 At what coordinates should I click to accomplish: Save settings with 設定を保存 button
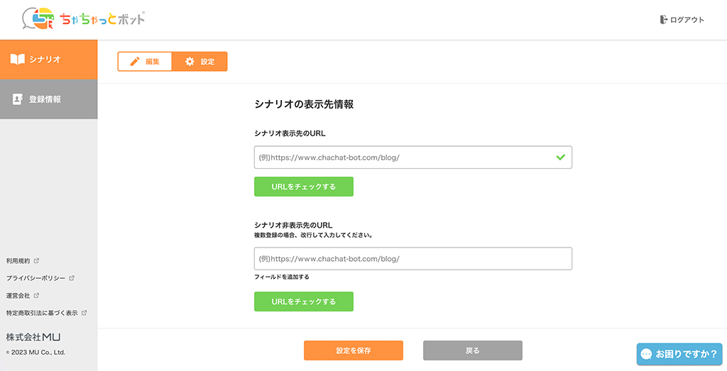point(353,350)
